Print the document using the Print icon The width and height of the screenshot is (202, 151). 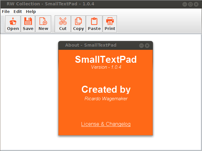click(110, 24)
